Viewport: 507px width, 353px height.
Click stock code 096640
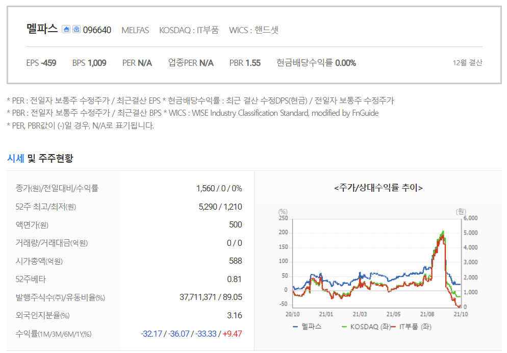coord(97,30)
